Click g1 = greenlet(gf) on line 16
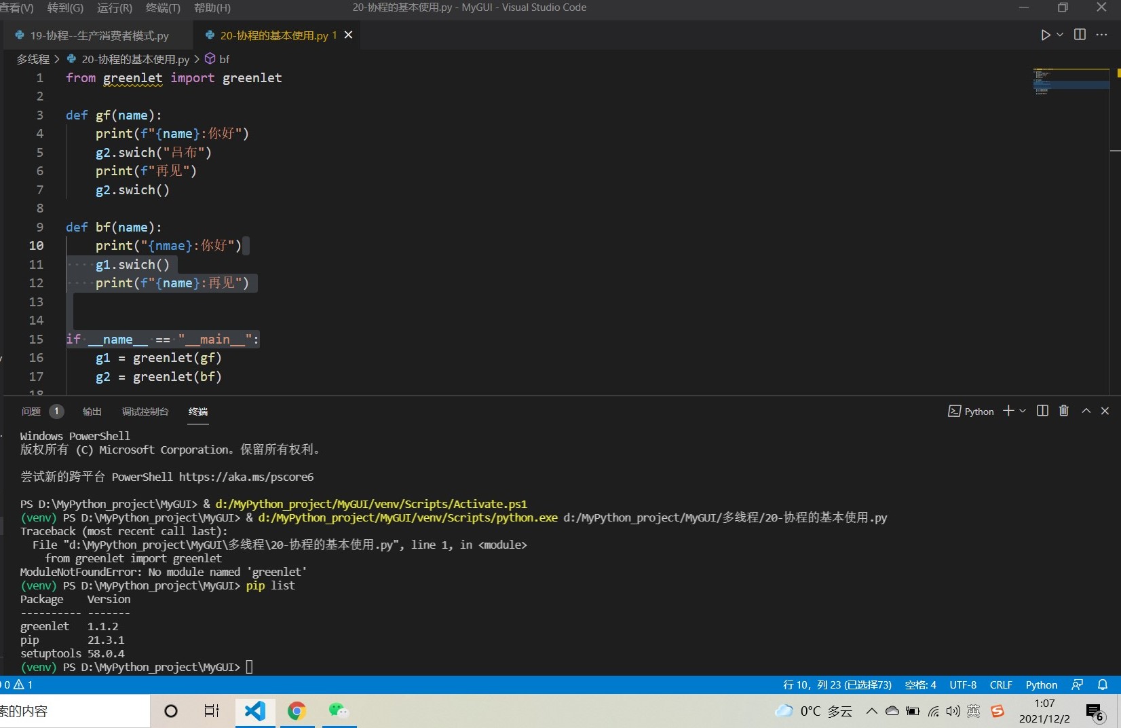 coord(159,357)
